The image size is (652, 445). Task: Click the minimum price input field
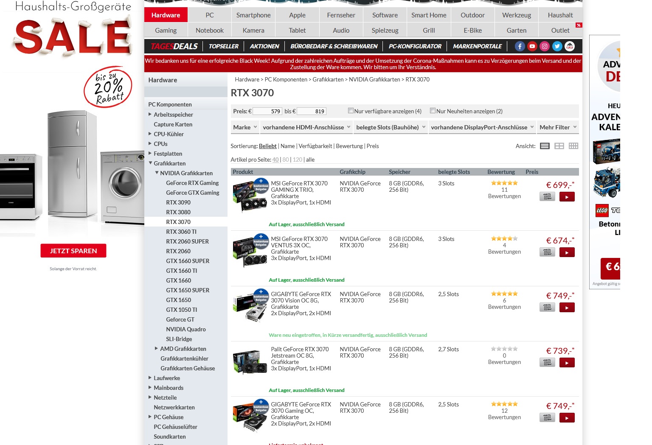tap(267, 111)
